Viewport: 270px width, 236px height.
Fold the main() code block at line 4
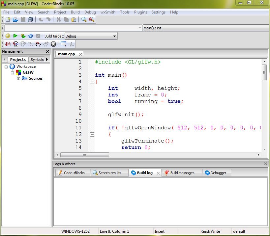tap(92, 82)
